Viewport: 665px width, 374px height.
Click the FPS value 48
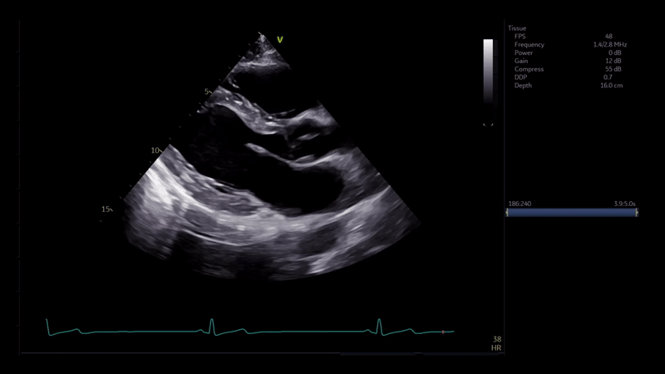point(610,37)
